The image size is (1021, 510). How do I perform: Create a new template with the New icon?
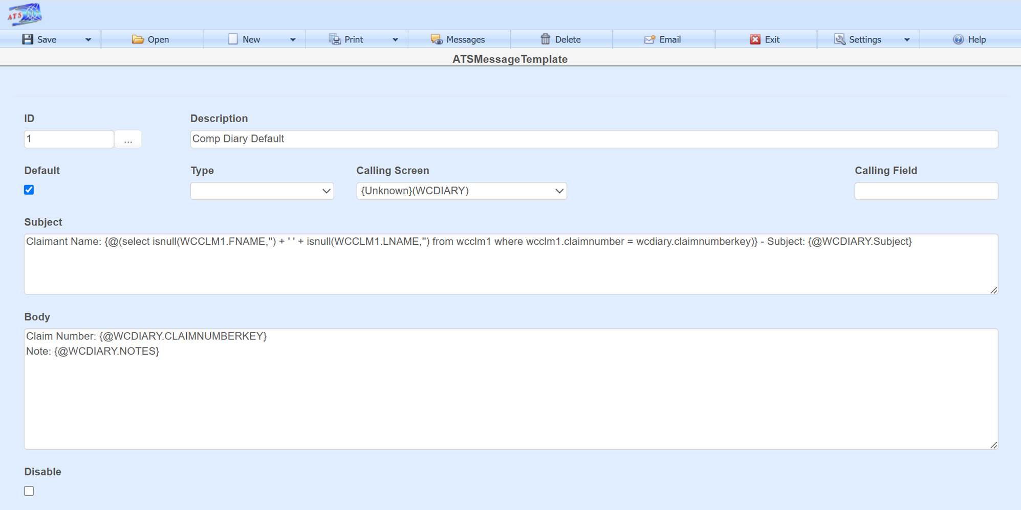[x=233, y=39]
